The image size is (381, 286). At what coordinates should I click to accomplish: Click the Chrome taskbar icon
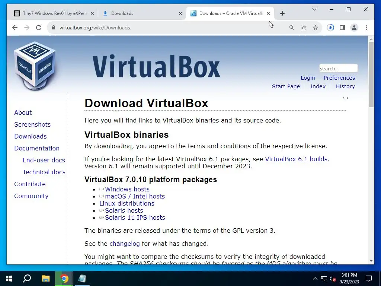64,279
